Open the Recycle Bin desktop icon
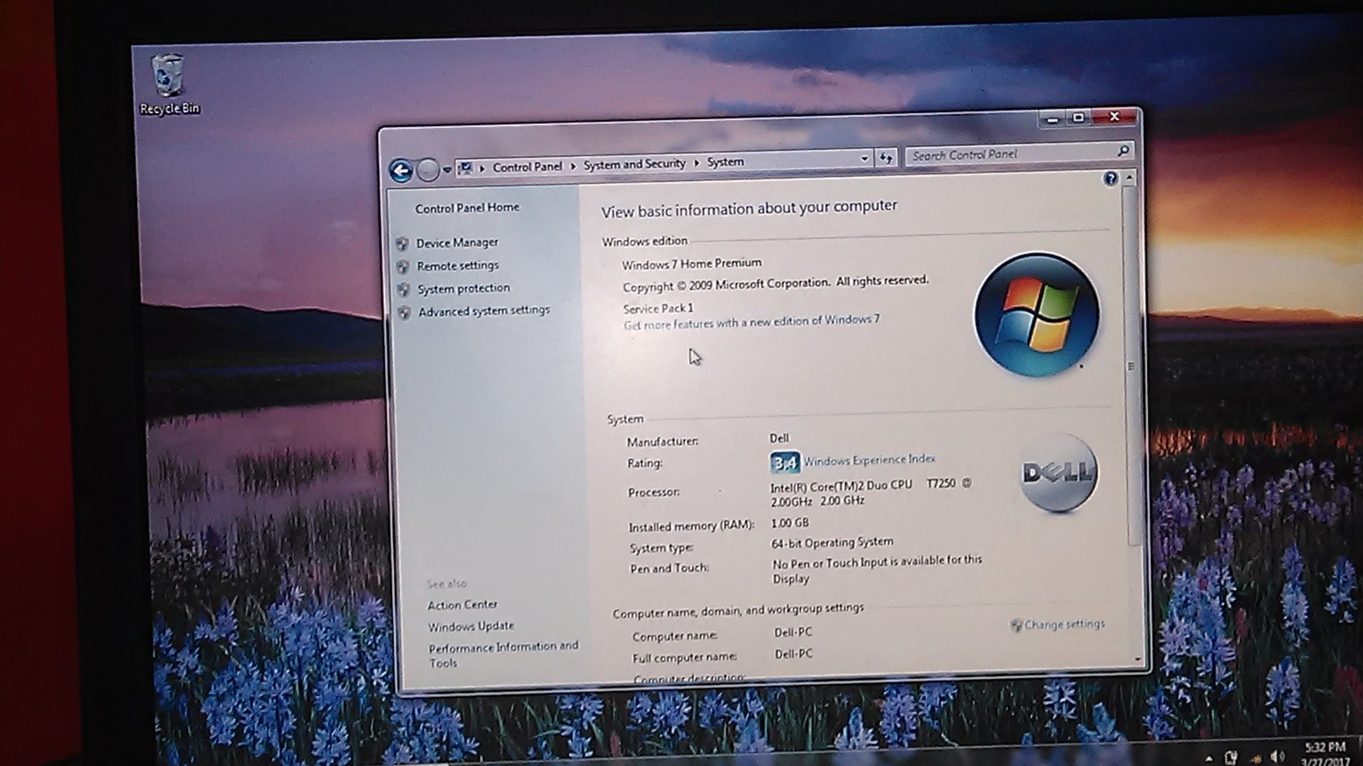This screenshot has width=1363, height=766. [x=169, y=85]
